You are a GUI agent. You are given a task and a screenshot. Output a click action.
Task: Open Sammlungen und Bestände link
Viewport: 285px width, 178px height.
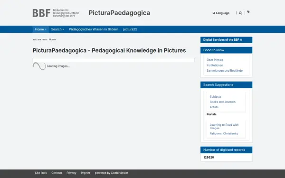[x=225, y=71]
